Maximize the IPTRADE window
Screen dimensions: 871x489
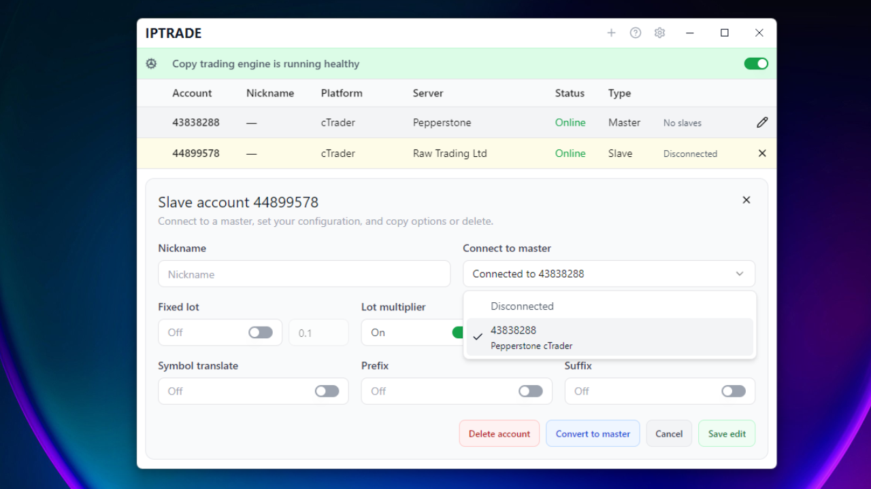point(725,33)
